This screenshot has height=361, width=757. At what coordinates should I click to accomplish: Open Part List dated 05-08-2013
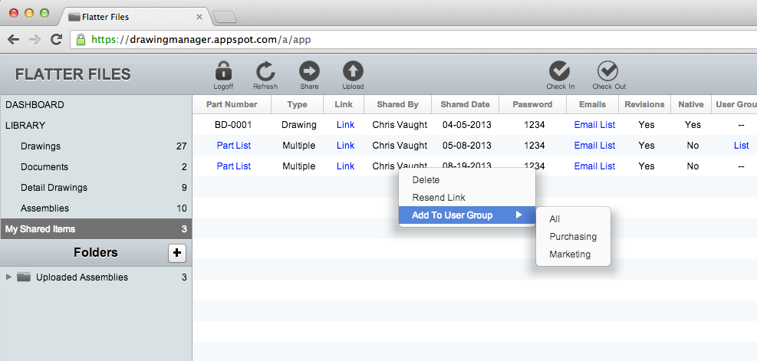point(234,146)
